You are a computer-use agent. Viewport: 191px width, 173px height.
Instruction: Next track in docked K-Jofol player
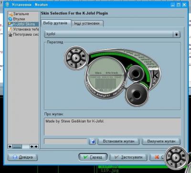[181, 164]
